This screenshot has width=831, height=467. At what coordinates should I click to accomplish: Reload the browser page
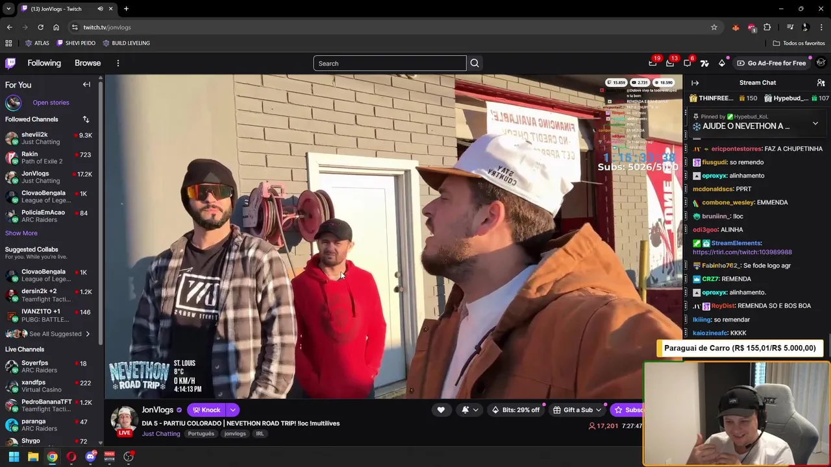40,27
